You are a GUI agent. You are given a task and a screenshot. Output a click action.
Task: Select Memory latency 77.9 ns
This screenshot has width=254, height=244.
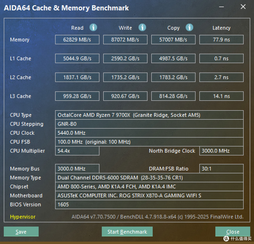point(221,40)
